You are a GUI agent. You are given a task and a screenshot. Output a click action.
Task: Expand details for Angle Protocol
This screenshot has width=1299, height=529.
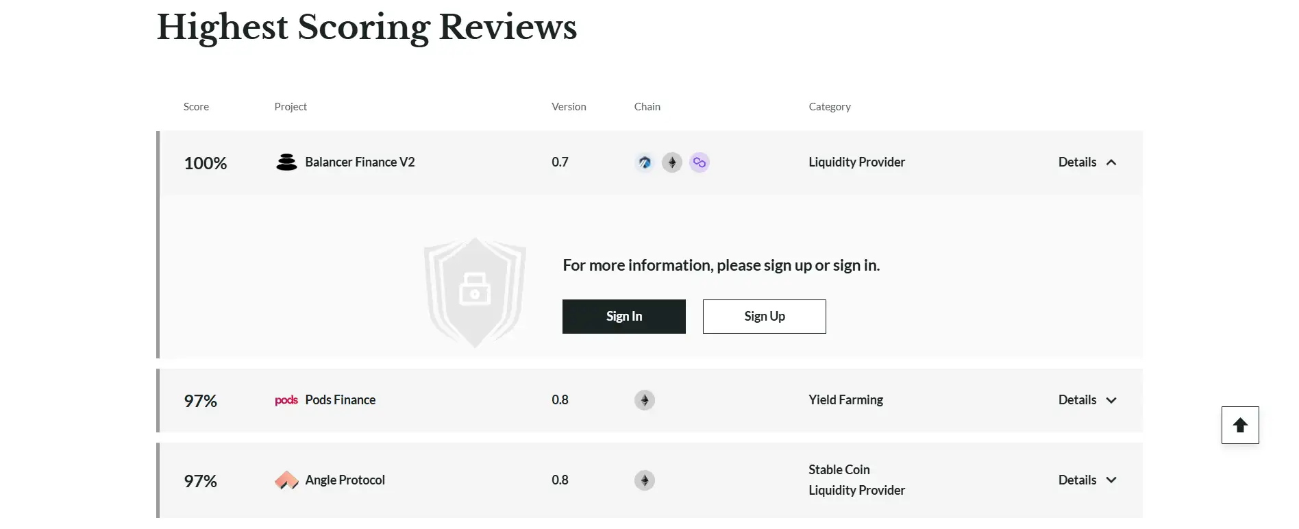[x=1087, y=480]
